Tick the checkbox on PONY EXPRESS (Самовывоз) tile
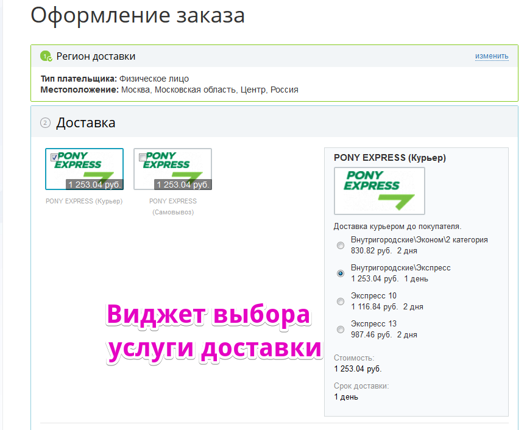 (143, 157)
